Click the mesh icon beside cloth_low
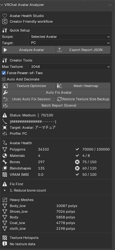Viewport: 115px width, 250px height. click(5, 229)
